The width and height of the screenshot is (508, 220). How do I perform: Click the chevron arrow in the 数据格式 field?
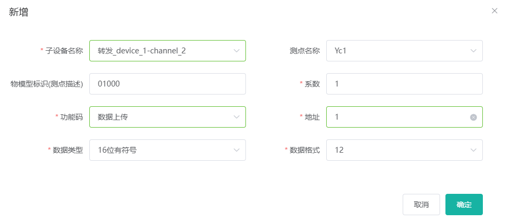pyautogui.click(x=473, y=150)
